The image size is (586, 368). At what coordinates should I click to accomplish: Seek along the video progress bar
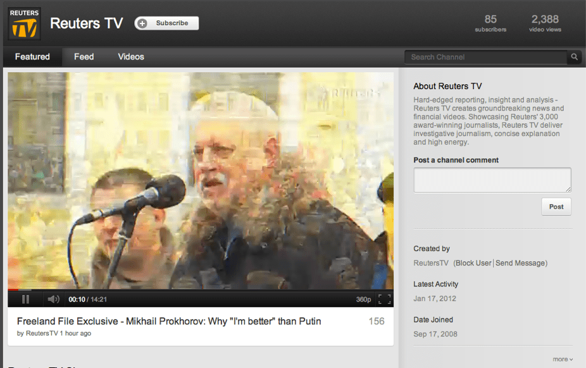[x=201, y=290]
